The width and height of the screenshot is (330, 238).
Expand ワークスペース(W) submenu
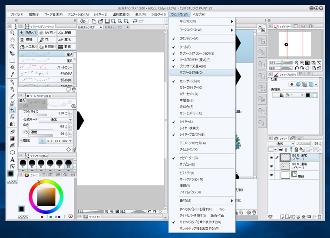[x=202, y=30]
